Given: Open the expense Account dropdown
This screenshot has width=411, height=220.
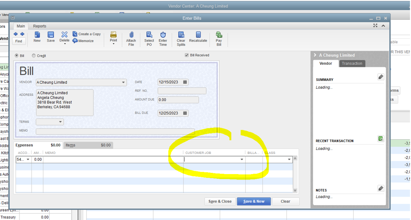Looking at the screenshot, I should pos(28,159).
